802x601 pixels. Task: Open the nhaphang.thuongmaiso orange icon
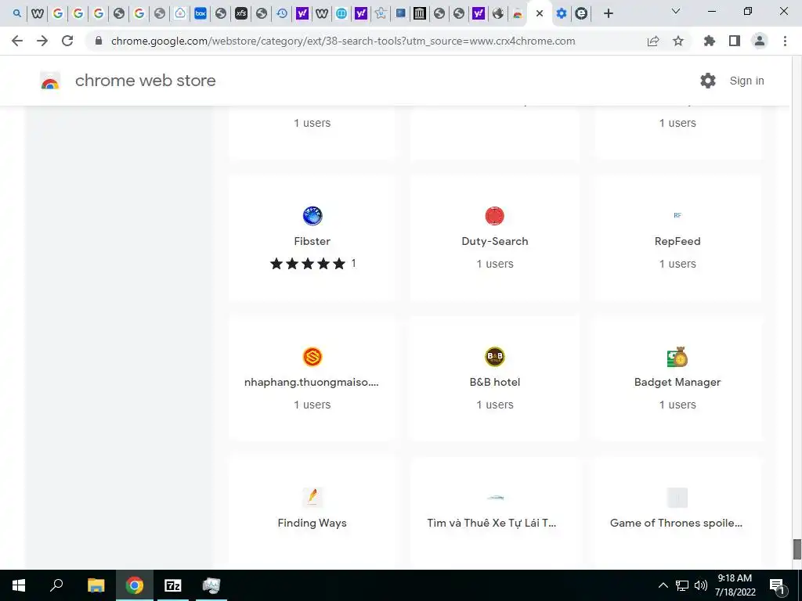[x=312, y=357]
